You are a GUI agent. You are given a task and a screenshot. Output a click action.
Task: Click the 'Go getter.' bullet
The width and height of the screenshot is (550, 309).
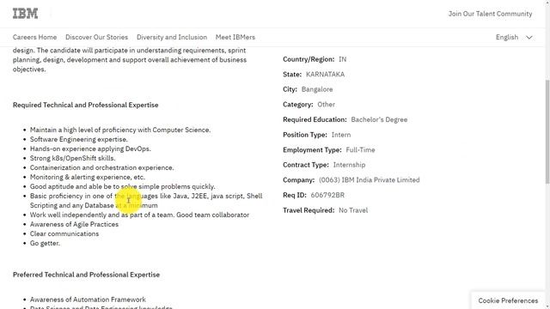tap(45, 243)
